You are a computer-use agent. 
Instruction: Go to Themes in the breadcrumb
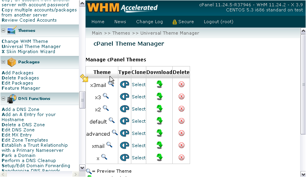coord(121,33)
